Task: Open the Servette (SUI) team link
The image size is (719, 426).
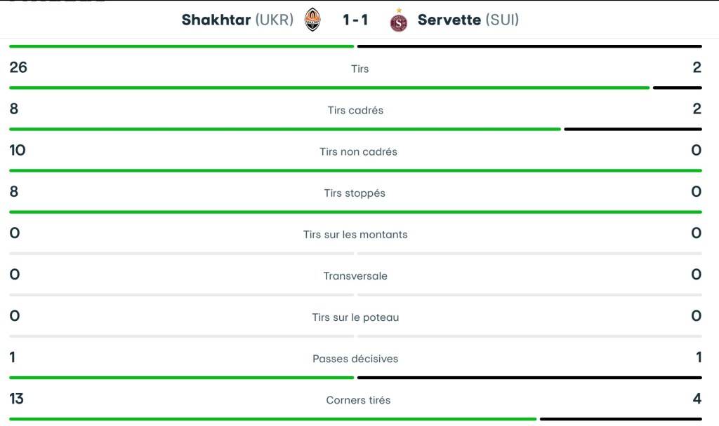Action: point(468,20)
